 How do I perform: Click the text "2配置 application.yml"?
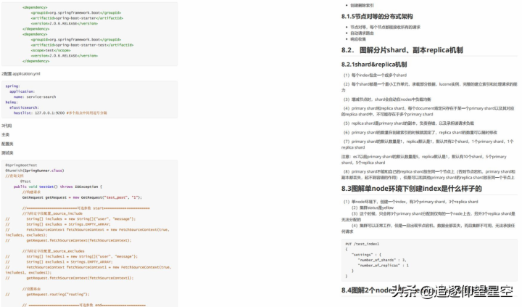point(20,74)
